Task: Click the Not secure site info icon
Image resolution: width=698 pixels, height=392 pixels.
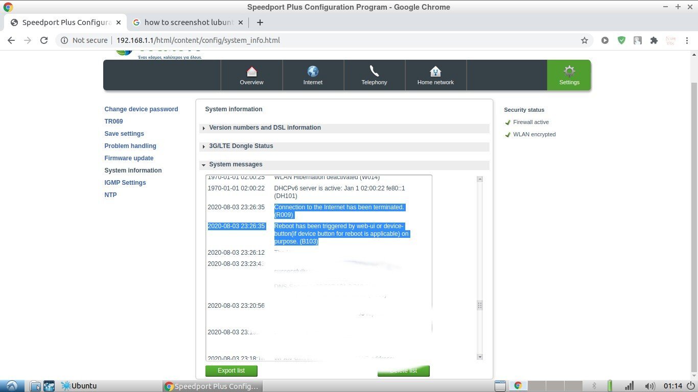Action: pyautogui.click(x=65, y=40)
